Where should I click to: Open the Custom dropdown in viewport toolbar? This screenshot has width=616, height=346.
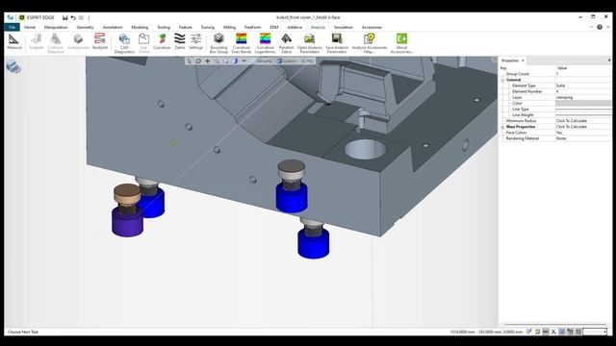[287, 61]
